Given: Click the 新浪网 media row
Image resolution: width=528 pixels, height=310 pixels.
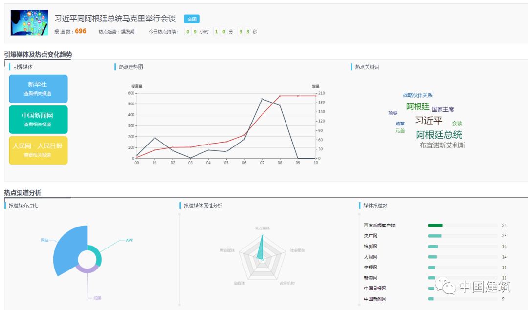Looking at the screenshot, I should (435, 278).
